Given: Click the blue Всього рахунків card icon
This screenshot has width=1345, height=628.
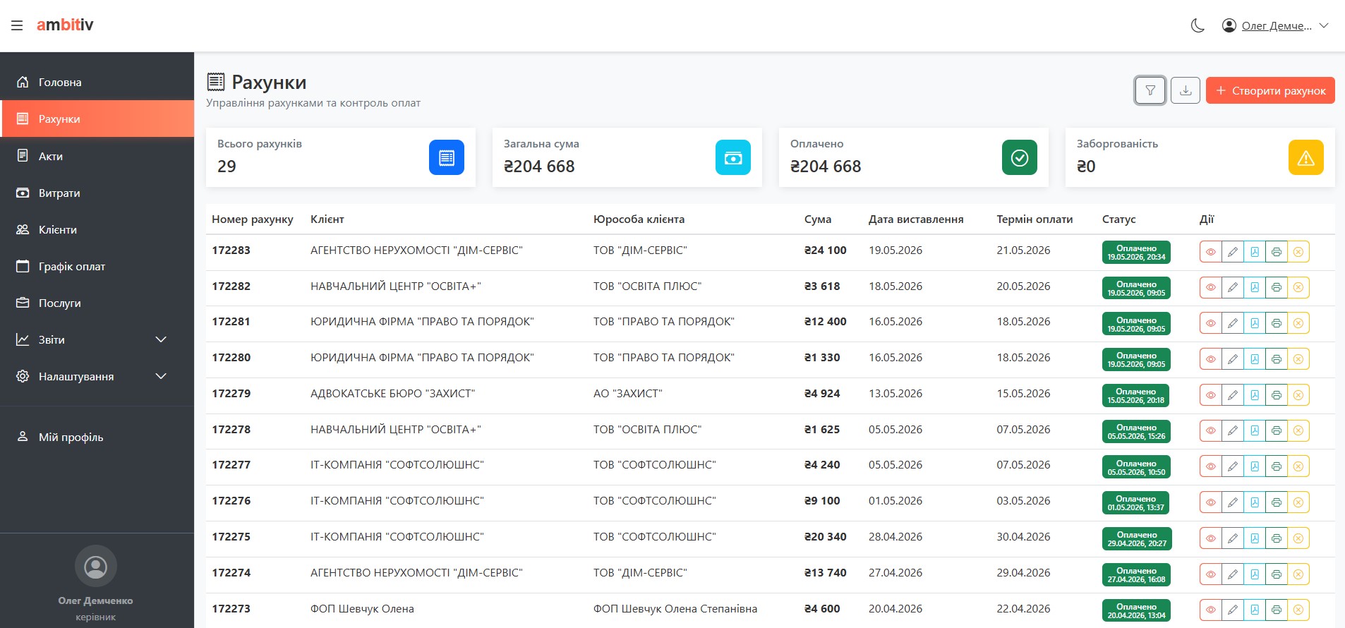Looking at the screenshot, I should pos(447,157).
